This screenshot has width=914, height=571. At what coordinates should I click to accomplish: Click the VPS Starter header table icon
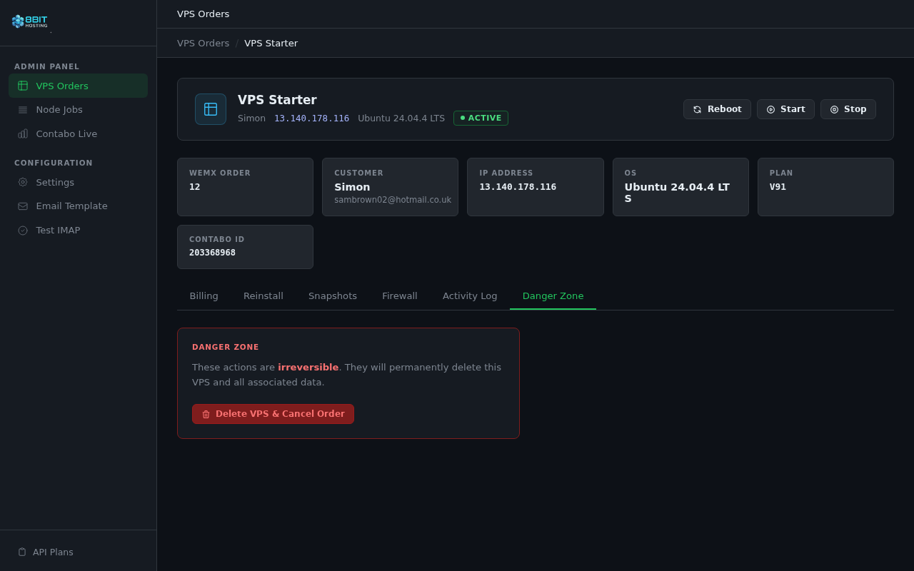pyautogui.click(x=211, y=109)
